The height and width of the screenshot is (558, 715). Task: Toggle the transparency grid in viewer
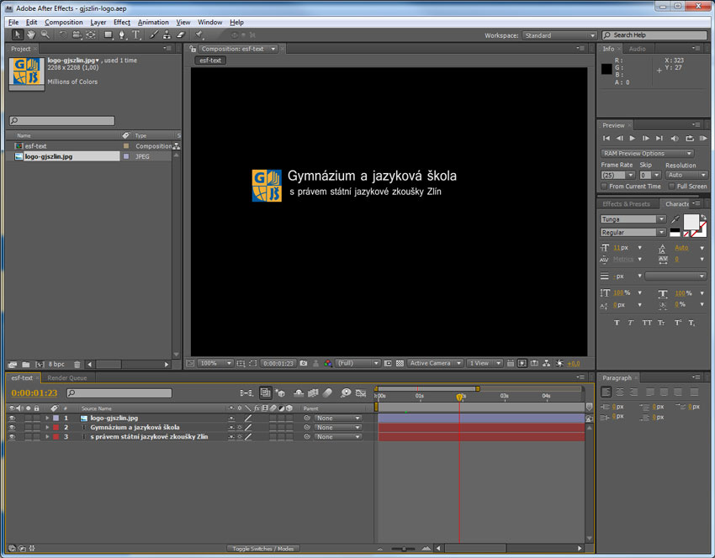(400, 363)
